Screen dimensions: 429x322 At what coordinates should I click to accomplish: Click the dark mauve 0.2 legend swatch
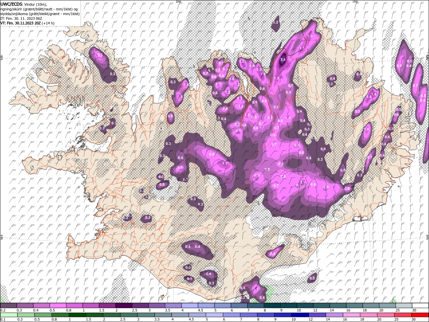tap(8, 306)
